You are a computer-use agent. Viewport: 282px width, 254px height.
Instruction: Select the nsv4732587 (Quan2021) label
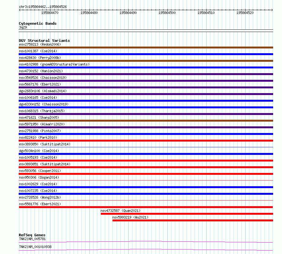tap(120, 211)
